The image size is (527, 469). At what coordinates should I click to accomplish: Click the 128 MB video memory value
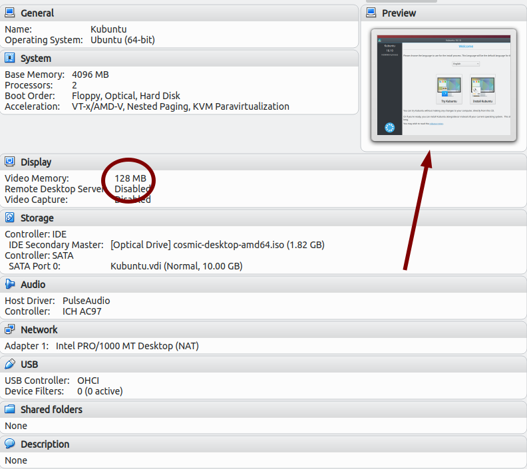tap(130, 178)
